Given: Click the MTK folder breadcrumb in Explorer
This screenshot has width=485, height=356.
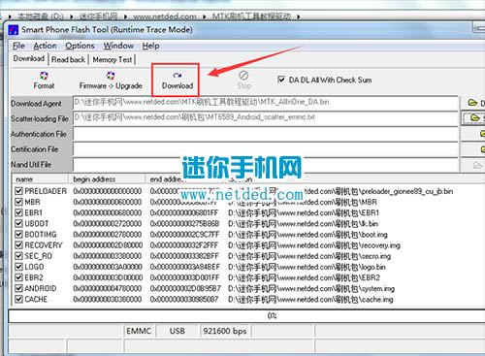Looking at the screenshot, I should 251,16.
